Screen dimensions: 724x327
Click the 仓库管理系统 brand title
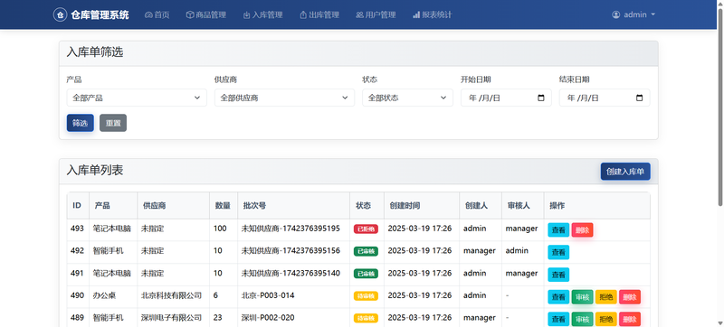pos(100,15)
